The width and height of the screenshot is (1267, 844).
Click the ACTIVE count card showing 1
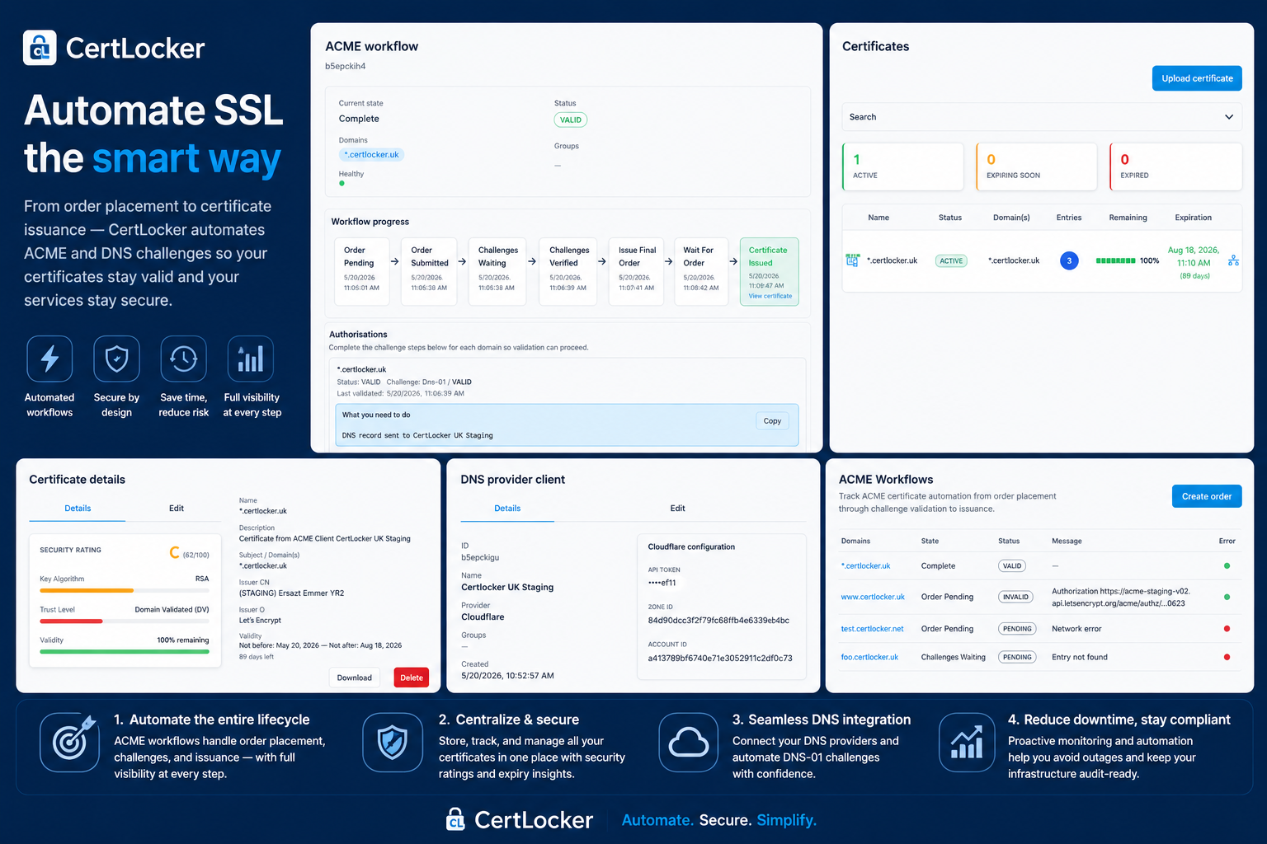[903, 166]
